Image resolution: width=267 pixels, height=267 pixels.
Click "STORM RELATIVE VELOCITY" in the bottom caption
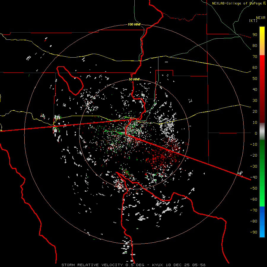pos(92,265)
